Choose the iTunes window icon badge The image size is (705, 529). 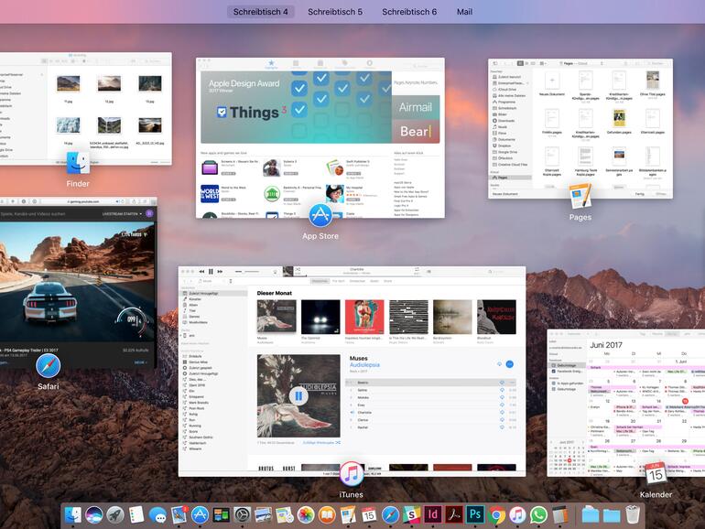pyautogui.click(x=351, y=473)
